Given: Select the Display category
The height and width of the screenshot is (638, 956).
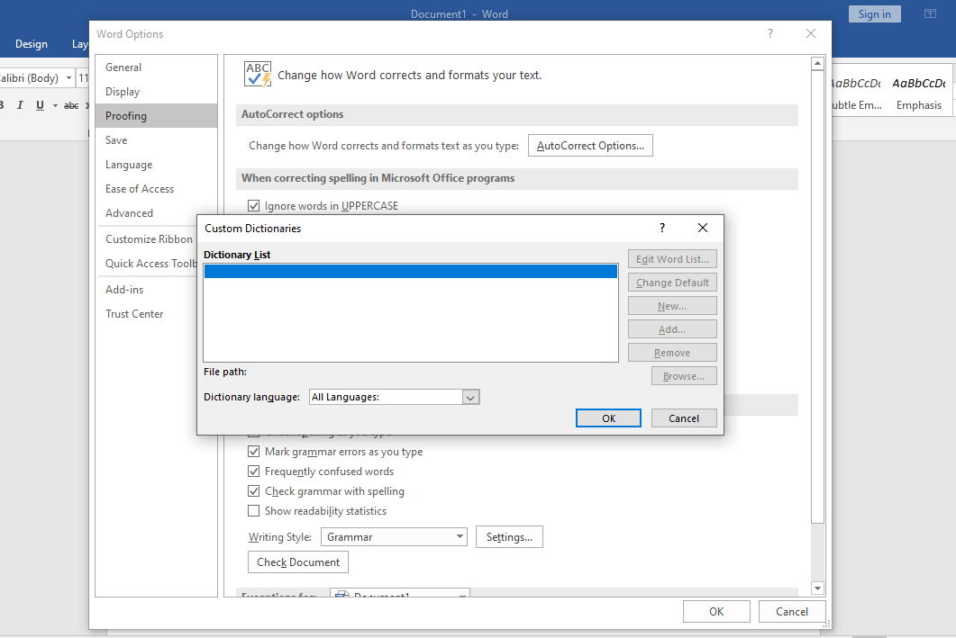Looking at the screenshot, I should tap(156, 91).
